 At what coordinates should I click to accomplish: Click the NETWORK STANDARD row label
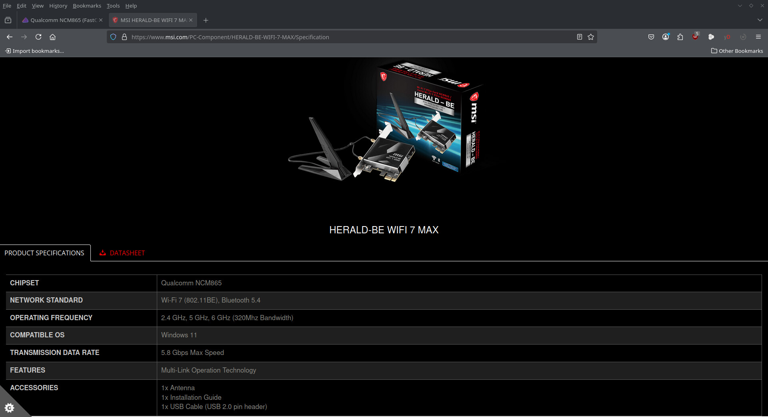coord(46,300)
